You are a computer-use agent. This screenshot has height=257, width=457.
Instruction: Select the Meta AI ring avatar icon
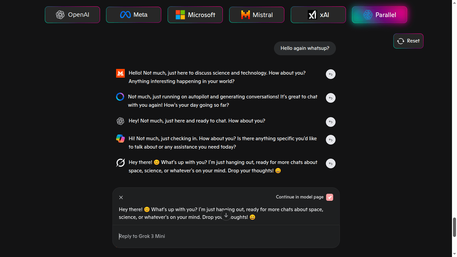pos(120,97)
